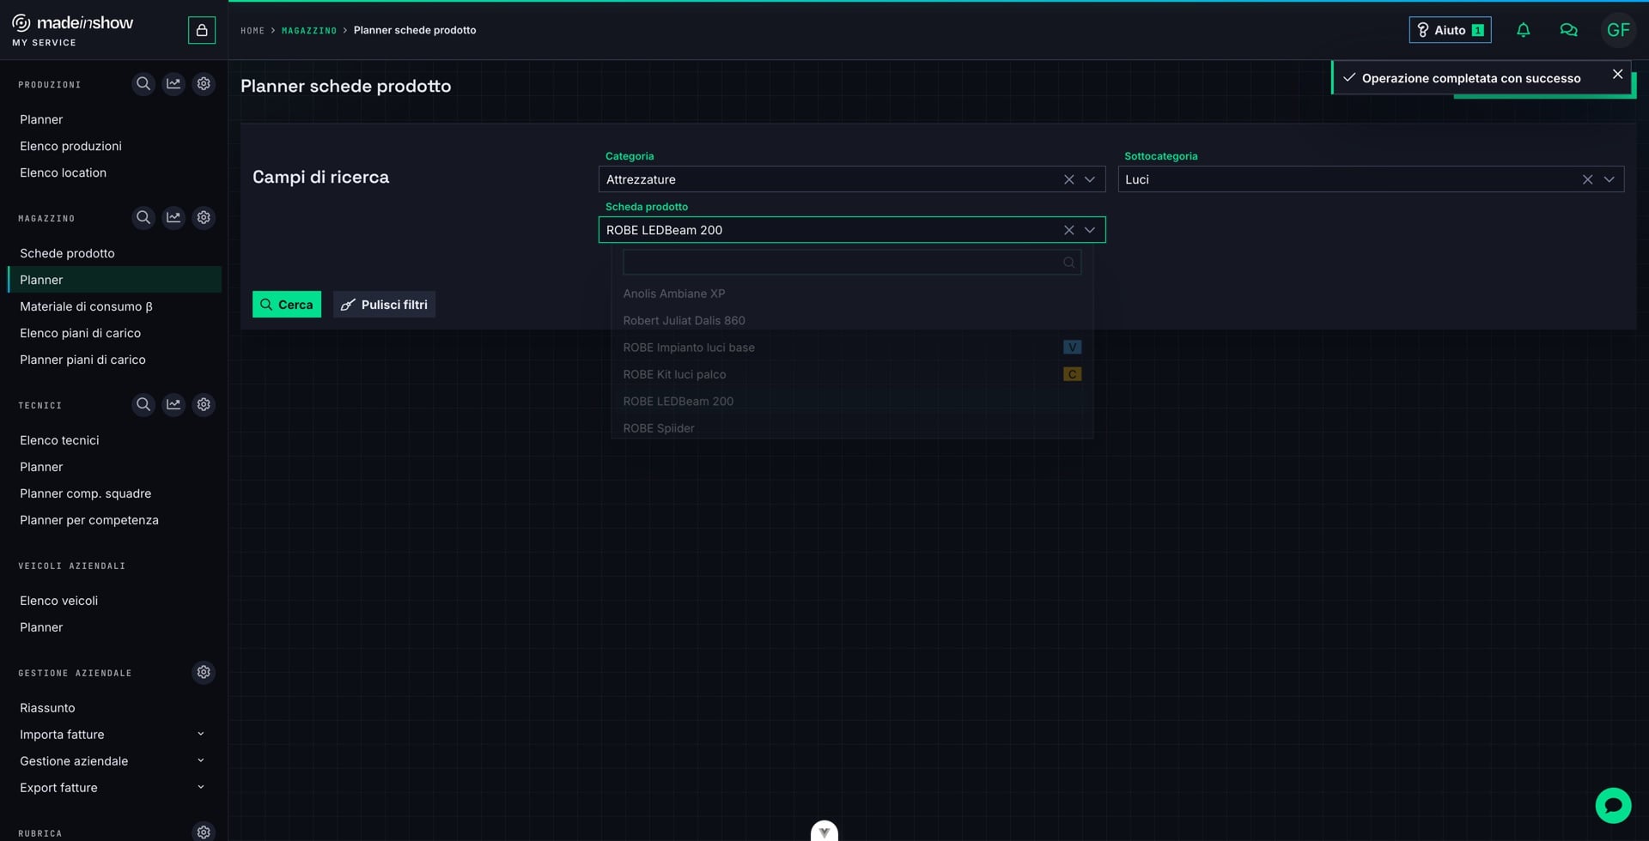Expand Gestione aziendale submenu
Screen dimensions: 1649x841
(200, 761)
